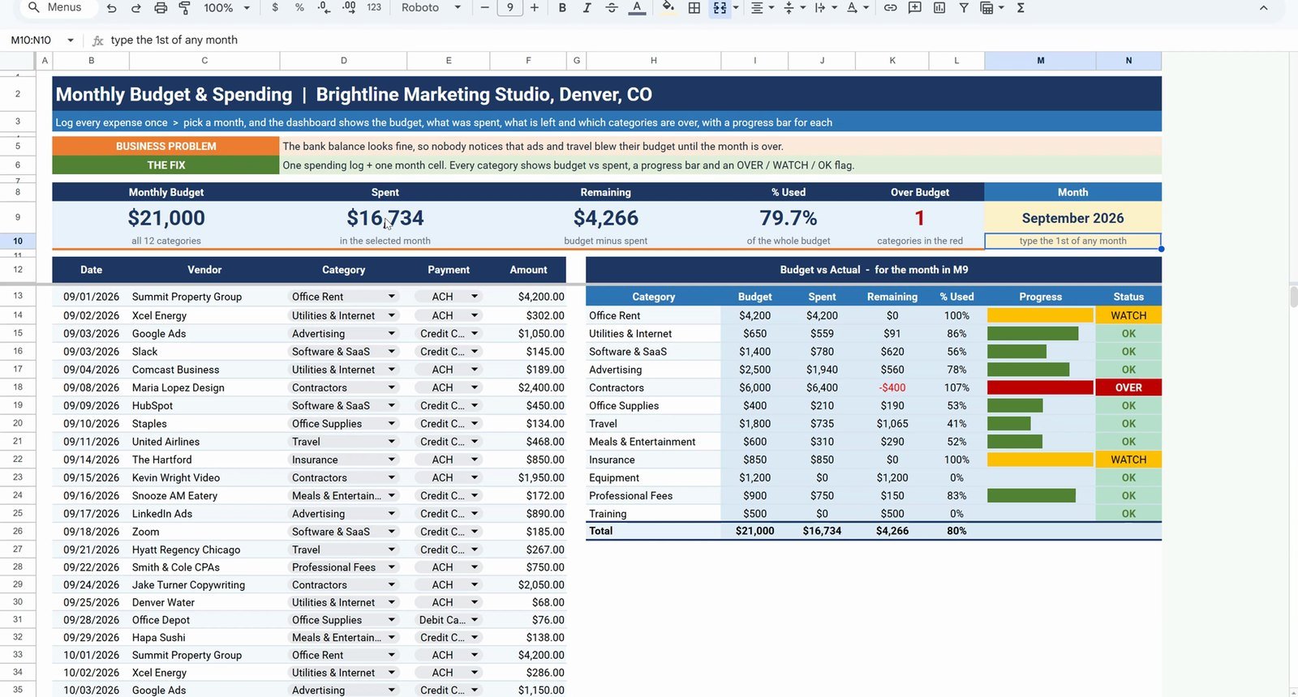Click the Merge cells icon
The image size is (1298, 697).
[x=720, y=8]
